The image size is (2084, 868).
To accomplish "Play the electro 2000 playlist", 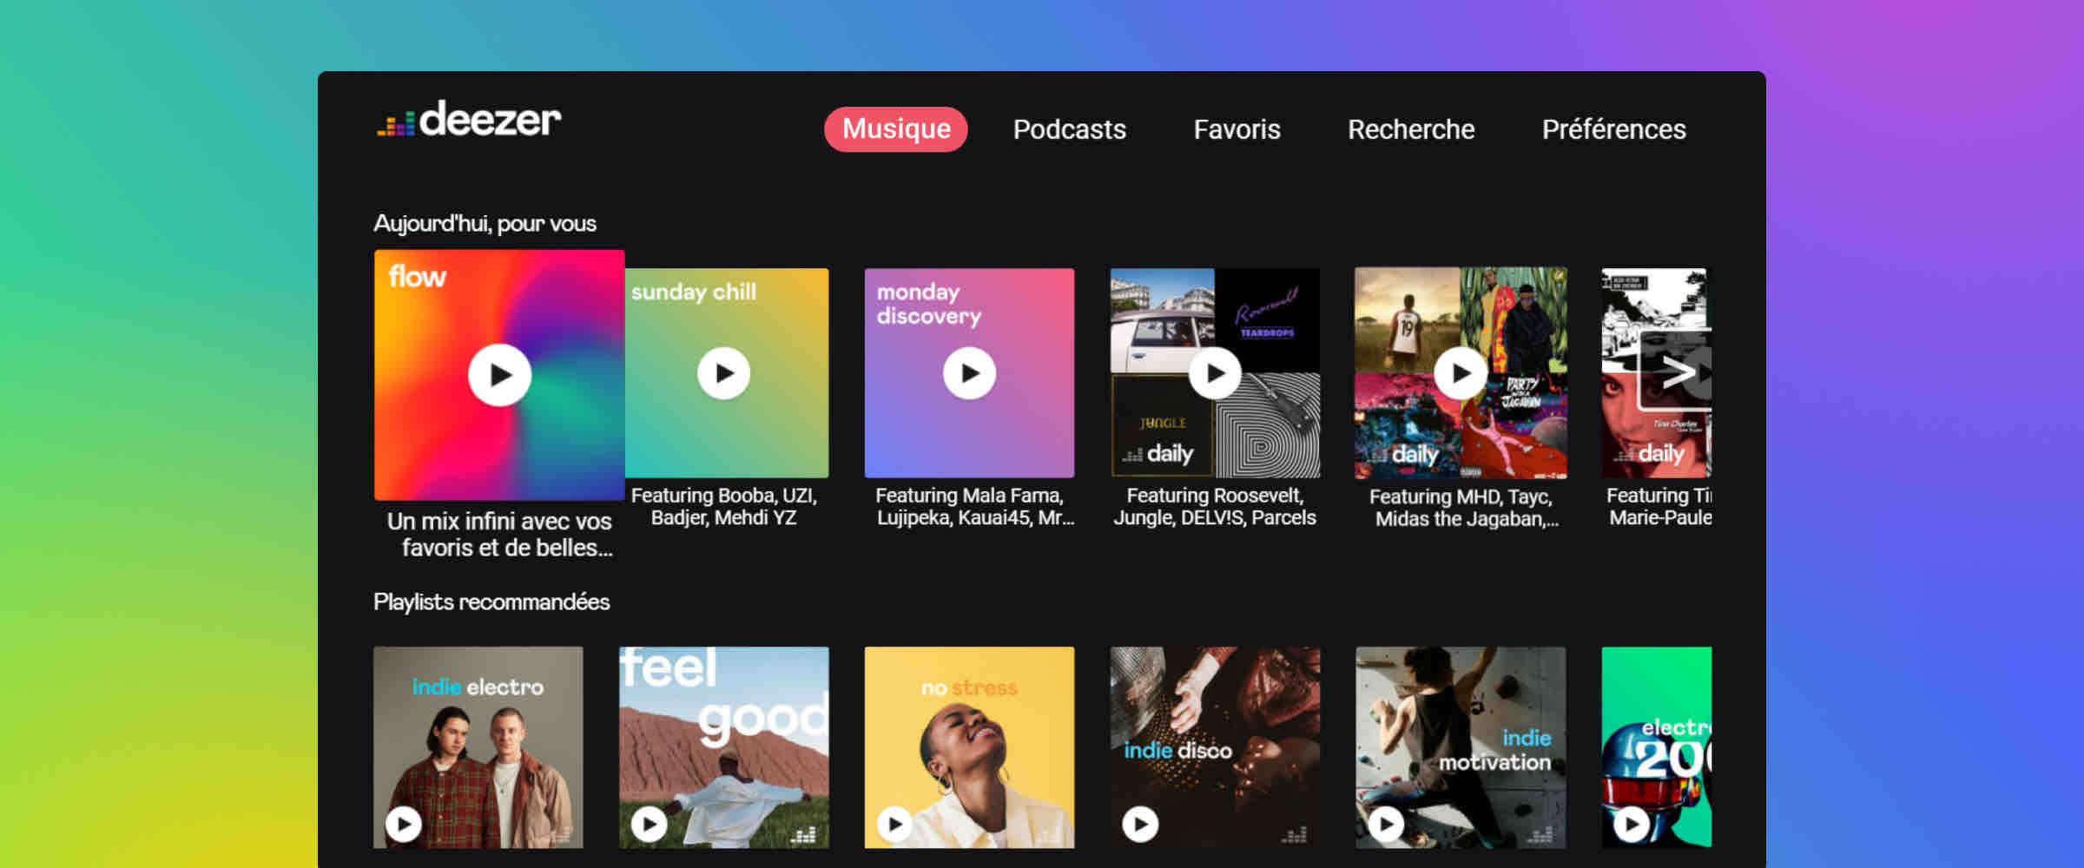I will pos(1632,823).
